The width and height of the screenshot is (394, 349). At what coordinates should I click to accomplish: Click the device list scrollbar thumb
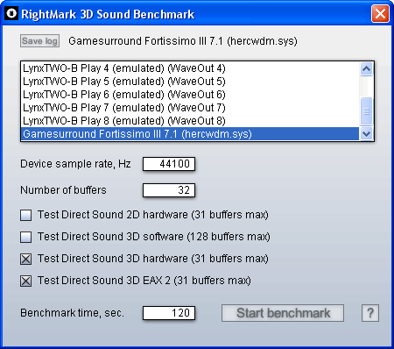366,111
